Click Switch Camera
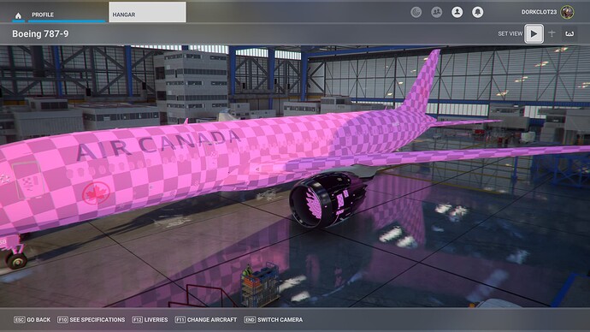 [x=273, y=319]
